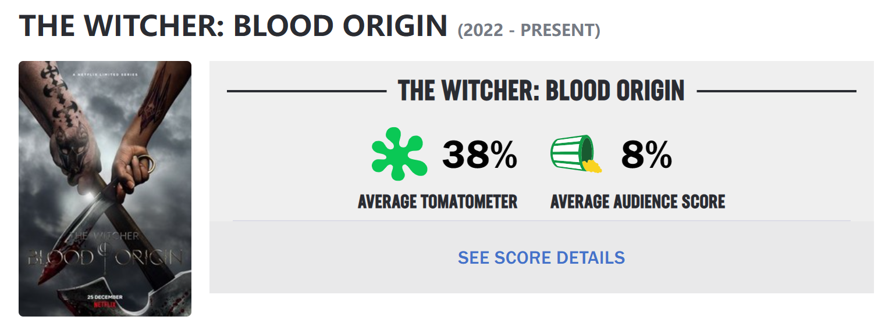885x327 pixels.
Task: Click the AVERAGE TOMATOMETER label
Action: point(438,202)
